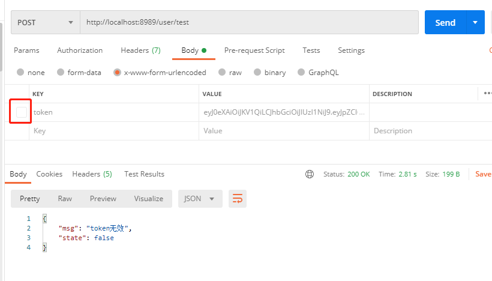Open the request Headers (7) tab
The image size is (492, 281).
pyautogui.click(x=140, y=50)
